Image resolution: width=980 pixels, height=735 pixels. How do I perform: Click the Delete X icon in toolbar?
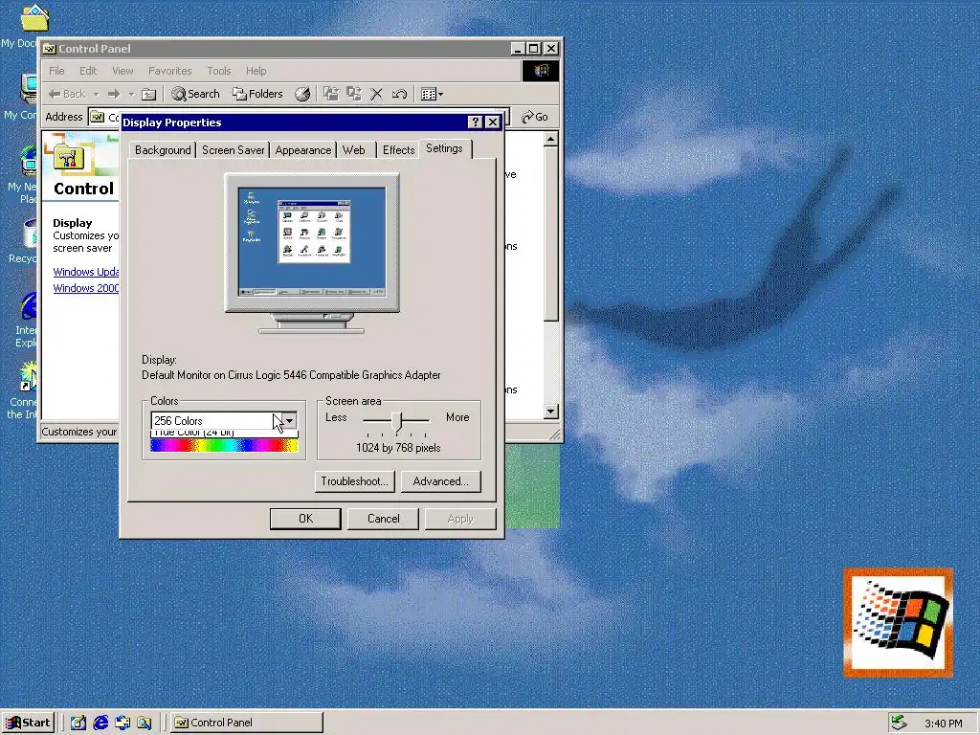pyautogui.click(x=376, y=95)
